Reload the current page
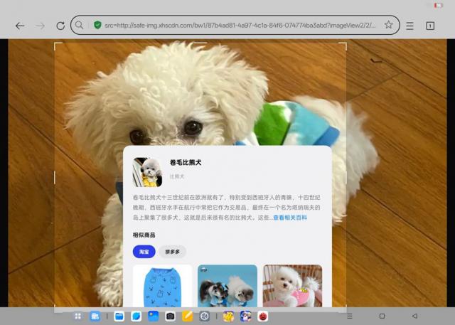This screenshot has height=325, width=455. 60,26
